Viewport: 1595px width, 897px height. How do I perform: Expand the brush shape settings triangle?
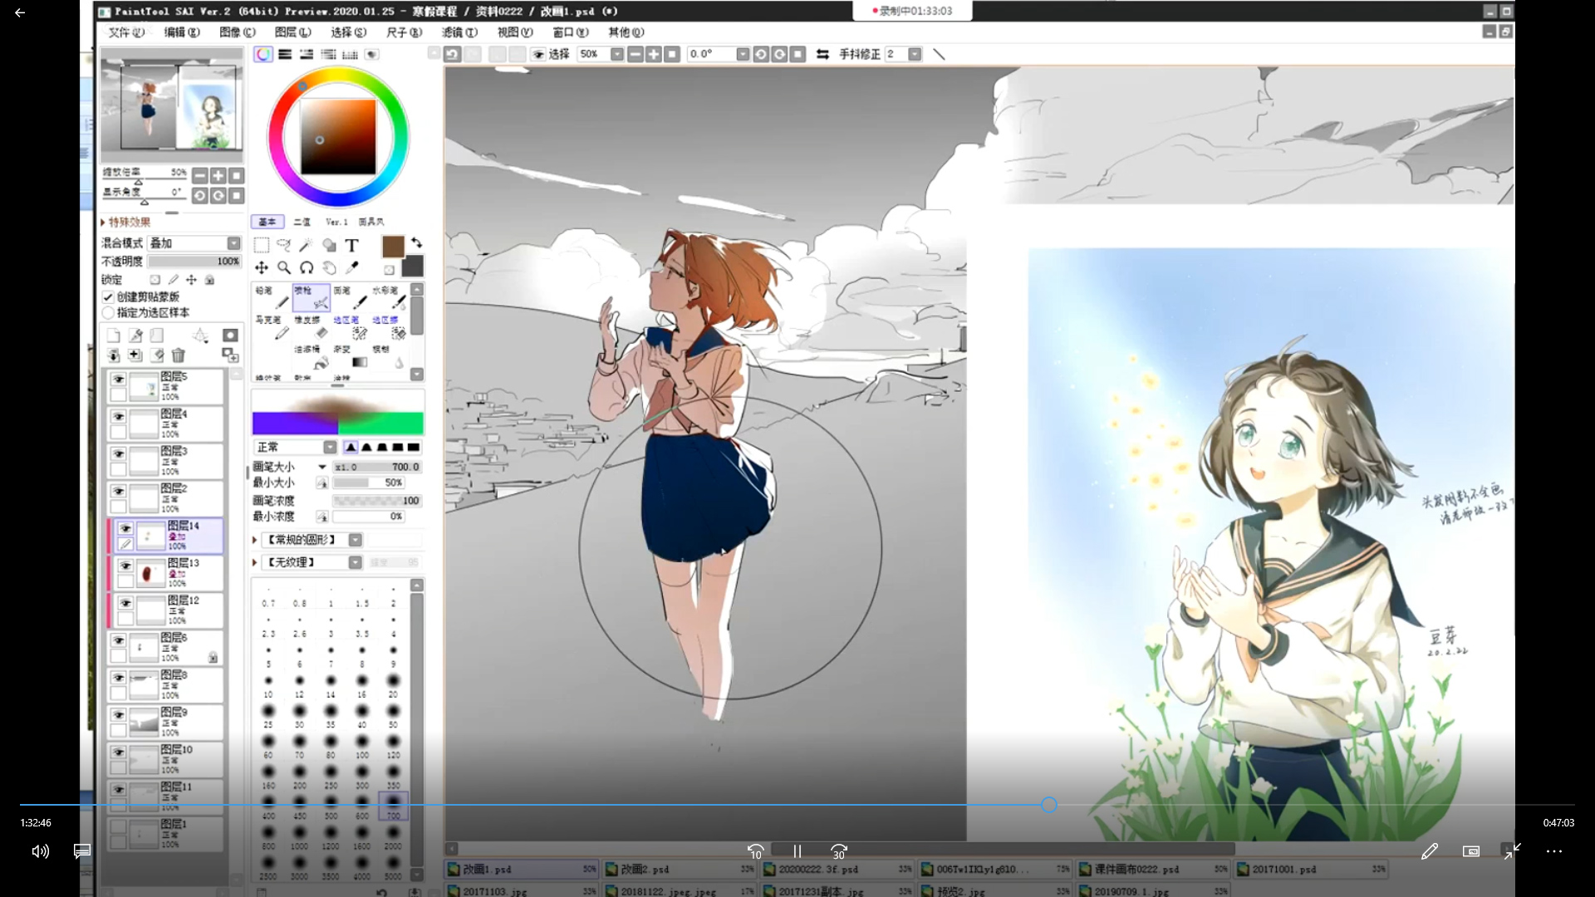255,540
